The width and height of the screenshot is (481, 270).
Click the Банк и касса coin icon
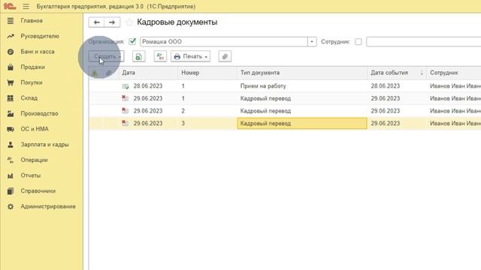[x=11, y=52]
